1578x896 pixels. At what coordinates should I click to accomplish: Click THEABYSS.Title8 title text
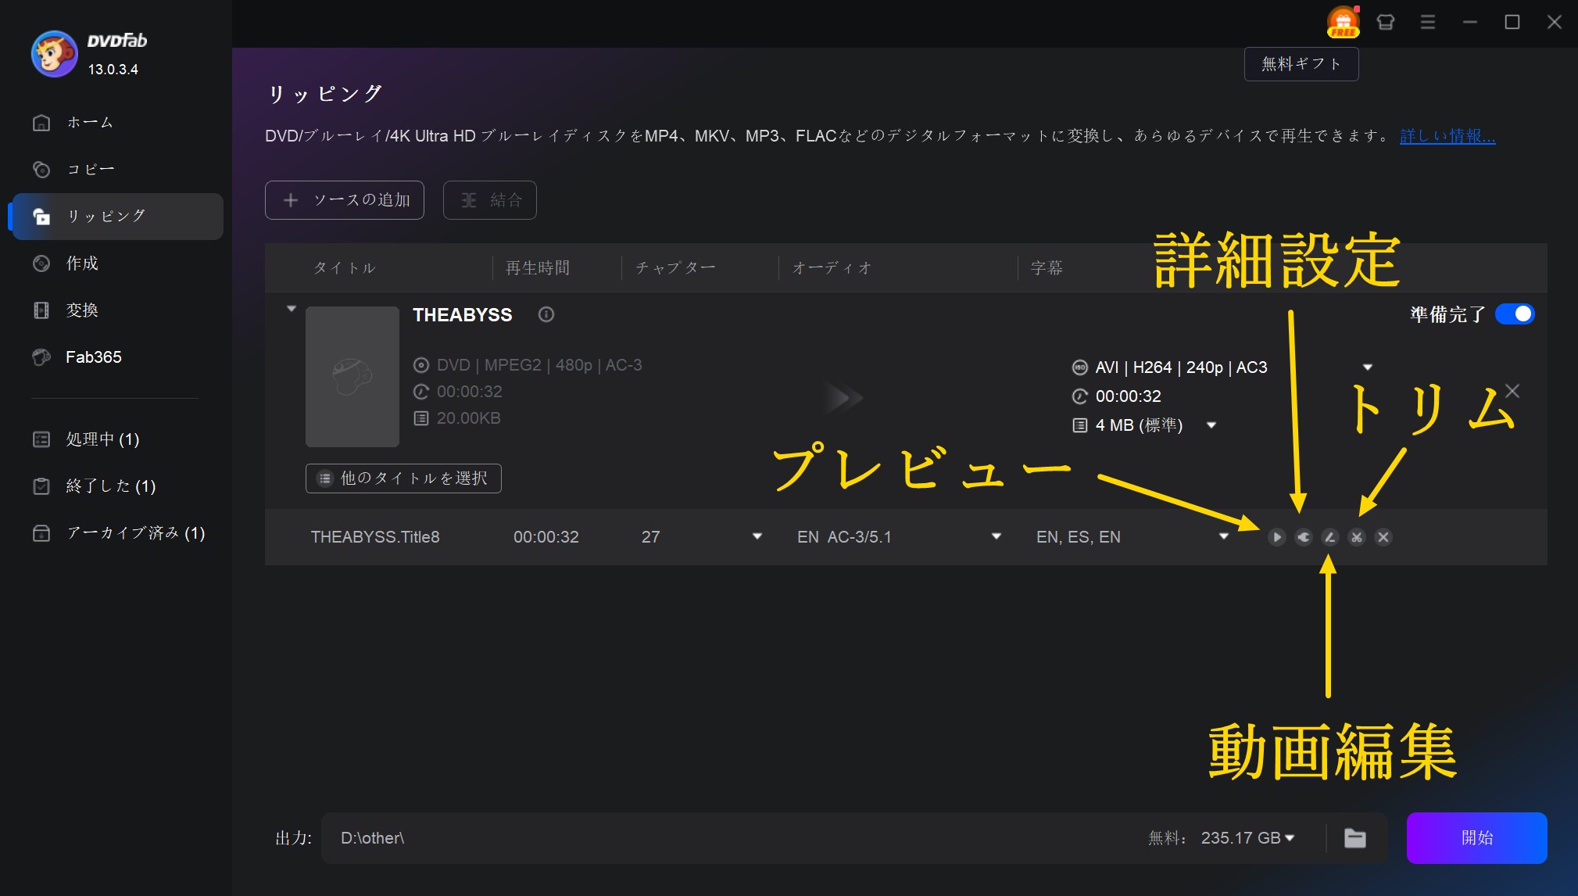coord(375,537)
